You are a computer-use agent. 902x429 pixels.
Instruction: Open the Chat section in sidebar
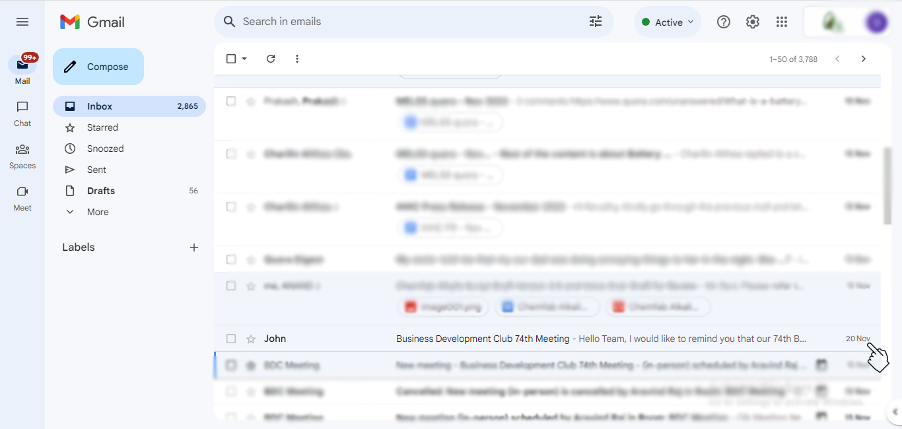point(22,113)
